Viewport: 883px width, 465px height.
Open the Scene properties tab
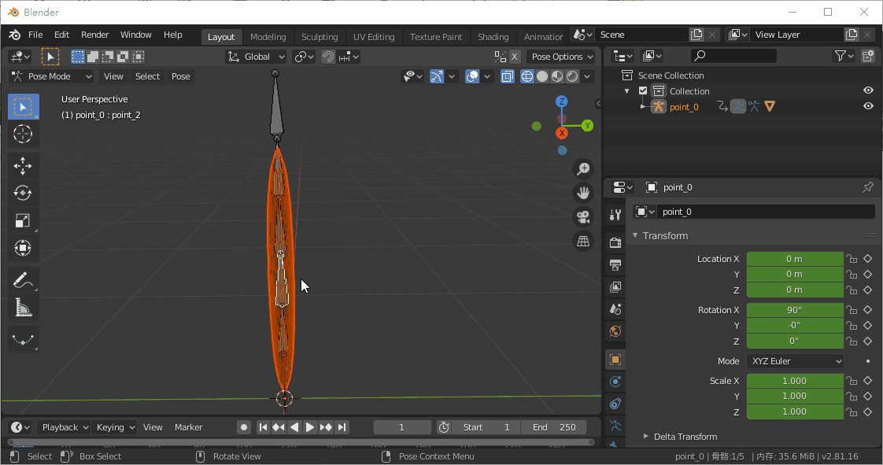pos(615,309)
